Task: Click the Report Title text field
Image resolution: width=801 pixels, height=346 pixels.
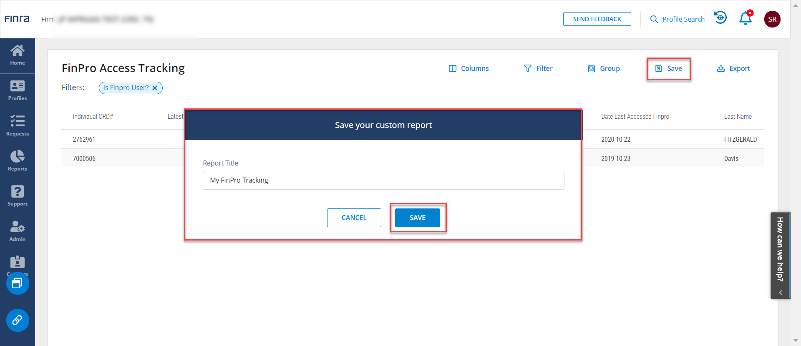Action: (x=383, y=180)
